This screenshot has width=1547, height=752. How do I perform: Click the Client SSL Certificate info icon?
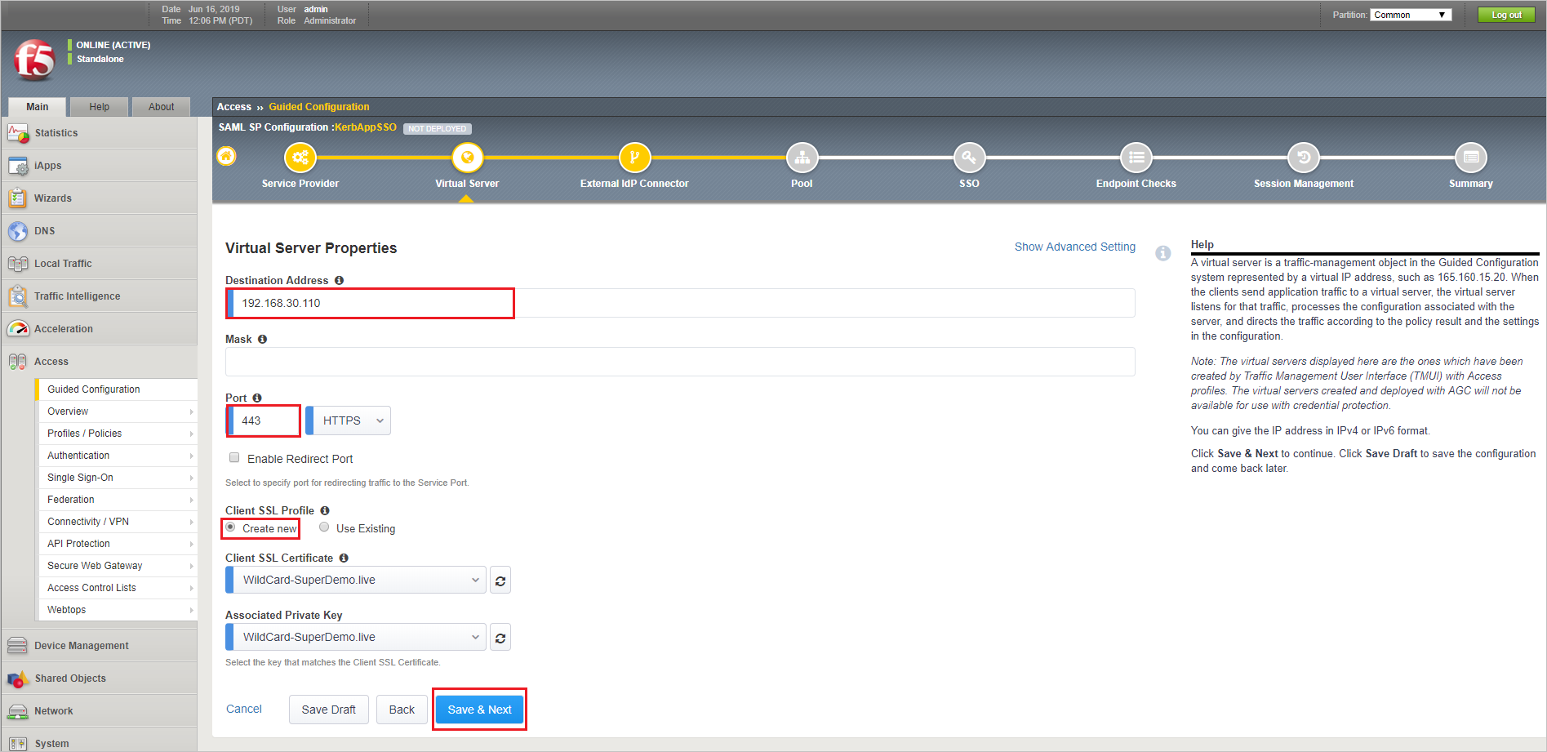point(344,558)
